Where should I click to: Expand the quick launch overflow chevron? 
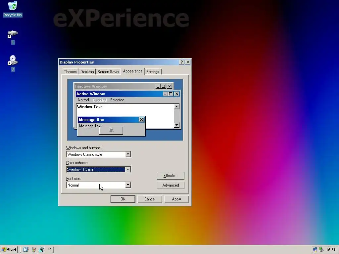(x=49, y=249)
